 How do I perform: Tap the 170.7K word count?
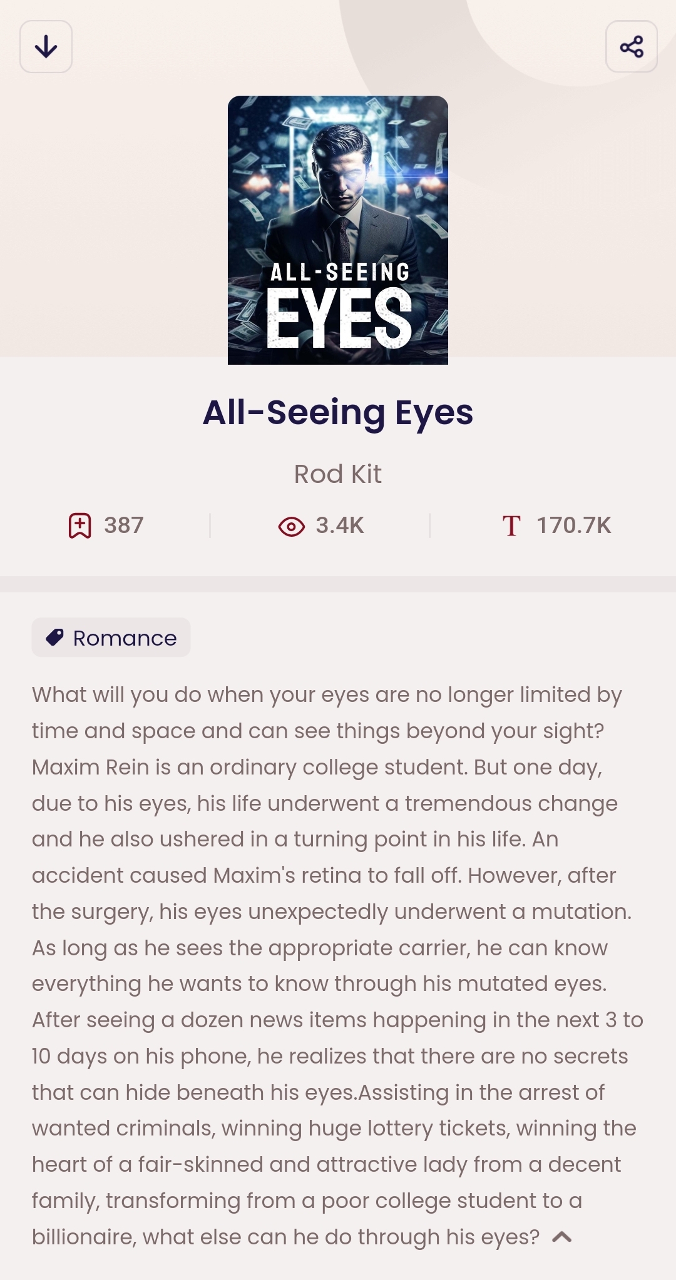[x=573, y=526]
